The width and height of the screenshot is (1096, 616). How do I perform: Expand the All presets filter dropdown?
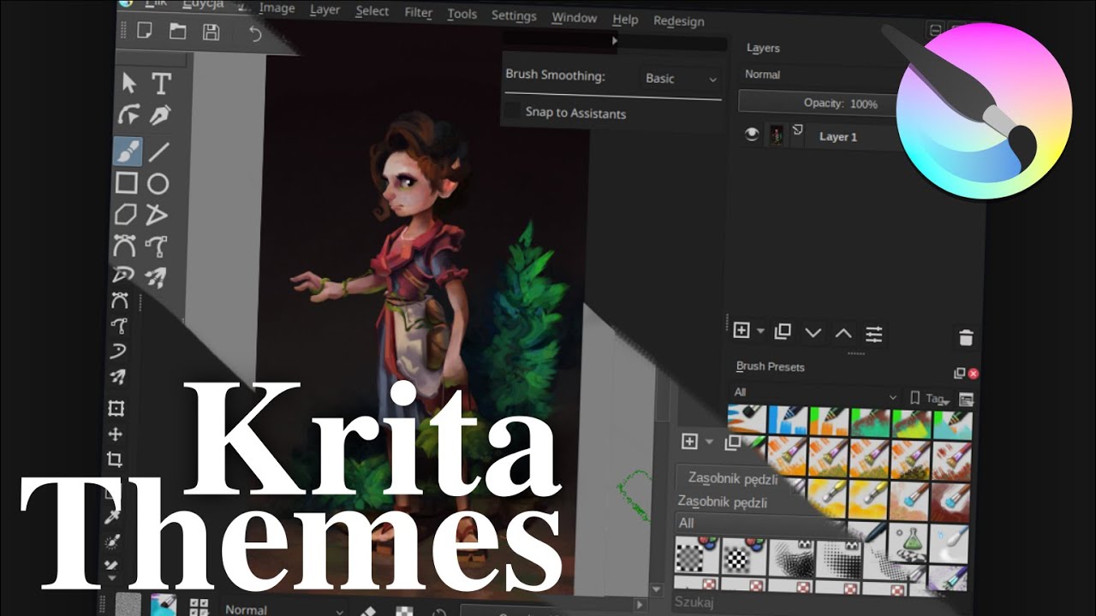coord(813,397)
